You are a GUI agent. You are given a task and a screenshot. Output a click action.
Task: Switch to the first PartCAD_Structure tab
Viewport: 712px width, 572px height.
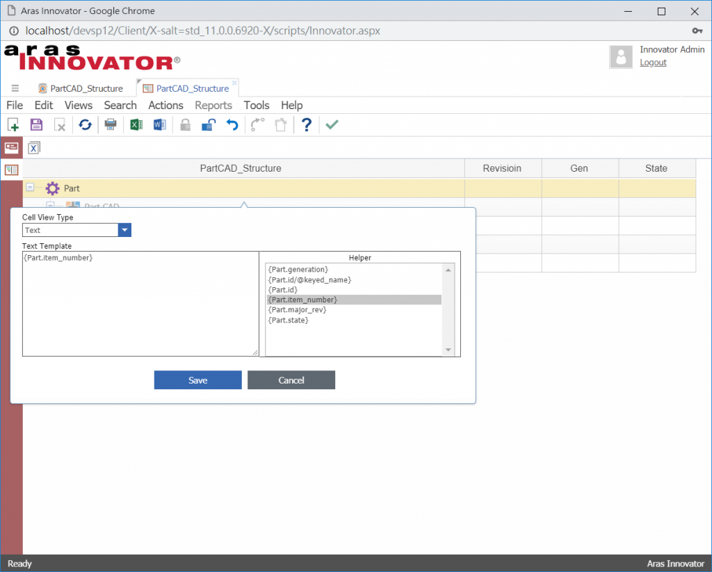click(x=81, y=88)
